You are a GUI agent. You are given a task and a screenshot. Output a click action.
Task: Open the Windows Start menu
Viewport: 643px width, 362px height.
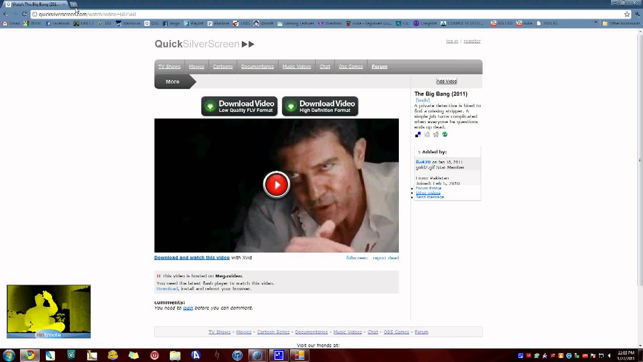coord(9,355)
